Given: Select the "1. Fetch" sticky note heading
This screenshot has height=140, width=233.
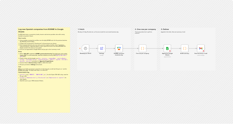Looking at the screenshot, I should (x=81, y=29).
